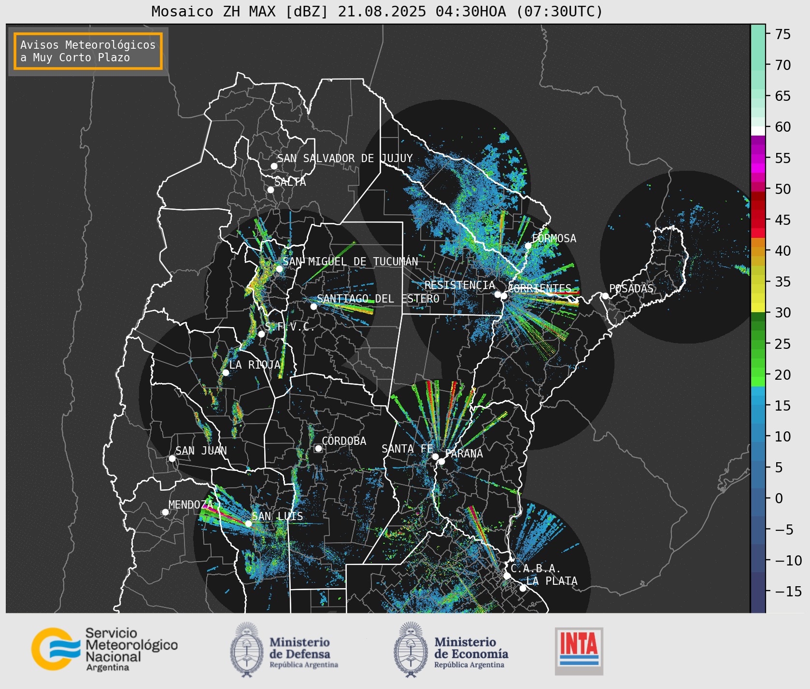Screen dimensions: 810x689
Task: Click the SAN LUIS label text
Action: (x=278, y=516)
